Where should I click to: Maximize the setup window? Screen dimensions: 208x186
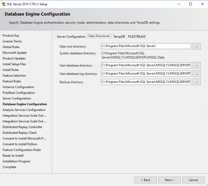point(191,4)
